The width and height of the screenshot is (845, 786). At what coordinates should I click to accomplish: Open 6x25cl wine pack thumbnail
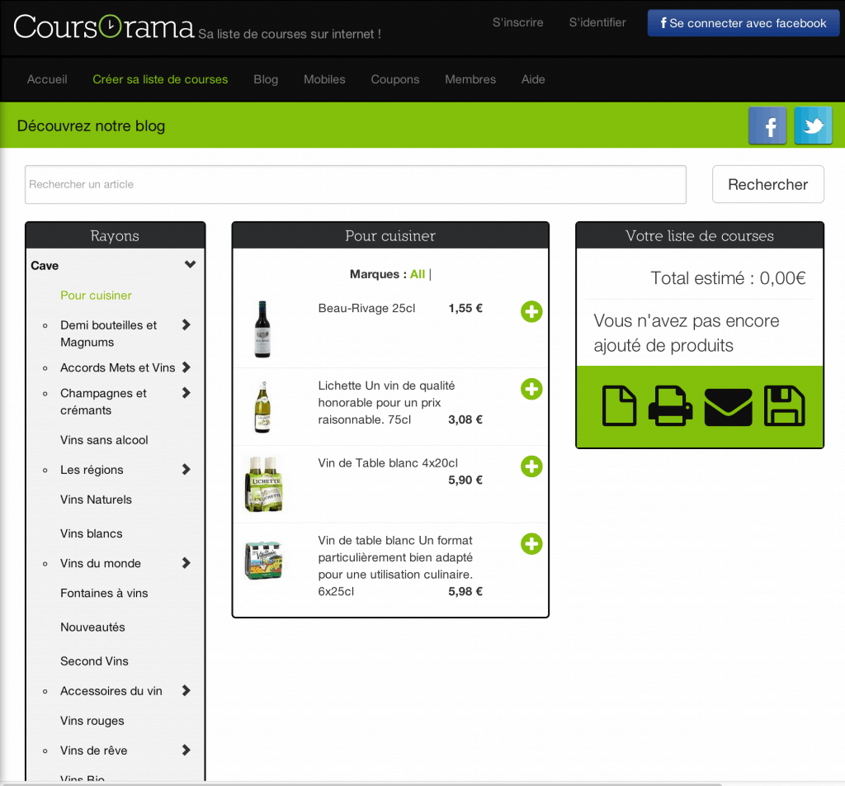click(263, 561)
